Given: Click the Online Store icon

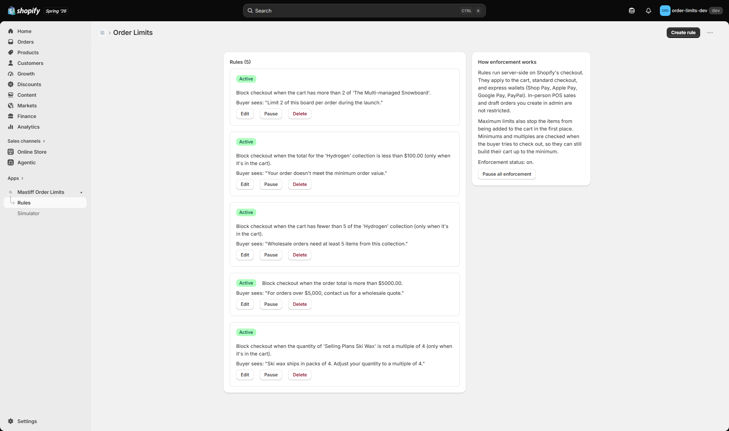Looking at the screenshot, I should point(11,152).
